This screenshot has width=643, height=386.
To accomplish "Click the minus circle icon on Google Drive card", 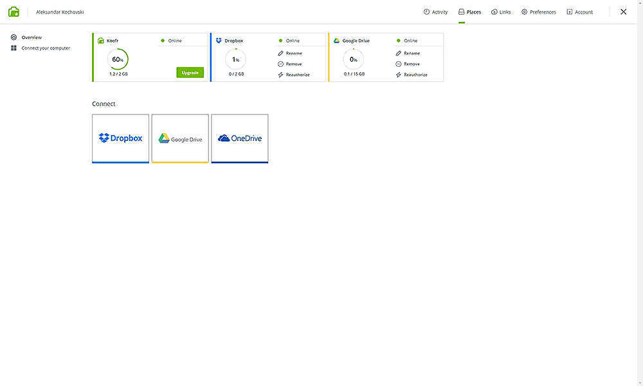I will coord(398,64).
